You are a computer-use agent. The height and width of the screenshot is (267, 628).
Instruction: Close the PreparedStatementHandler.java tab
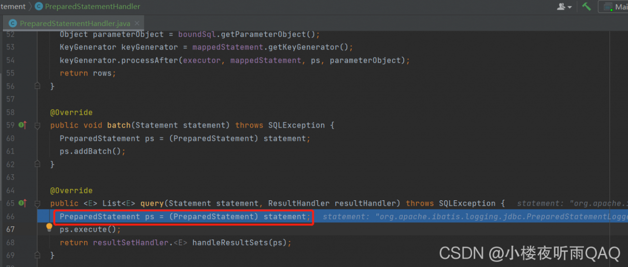137,23
